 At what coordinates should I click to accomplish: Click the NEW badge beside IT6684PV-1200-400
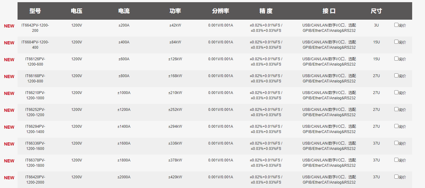(x=9, y=43)
